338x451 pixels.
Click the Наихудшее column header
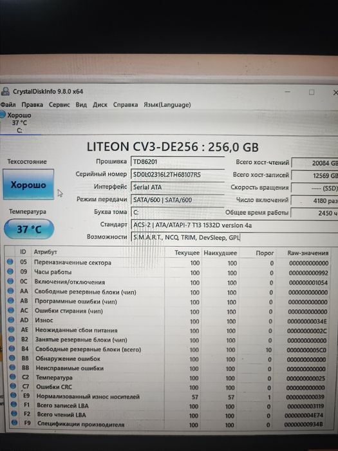220,253
